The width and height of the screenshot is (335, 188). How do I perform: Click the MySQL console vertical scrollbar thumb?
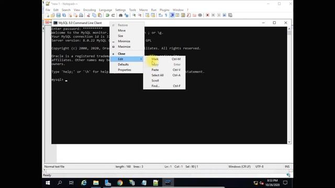pos(289,33)
